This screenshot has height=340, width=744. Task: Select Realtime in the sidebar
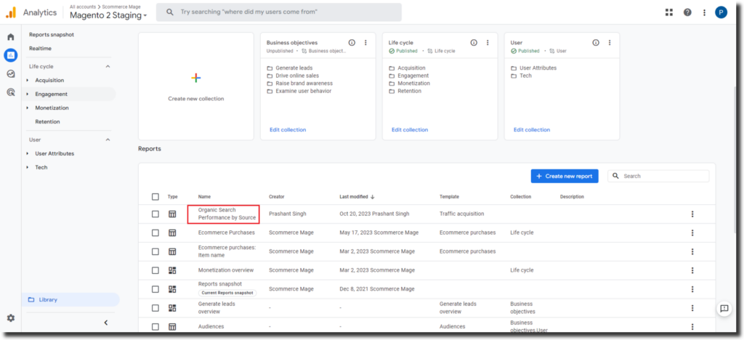pyautogui.click(x=40, y=49)
